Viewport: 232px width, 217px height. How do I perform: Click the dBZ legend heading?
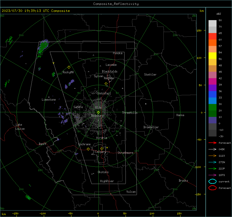[x=219, y=14]
